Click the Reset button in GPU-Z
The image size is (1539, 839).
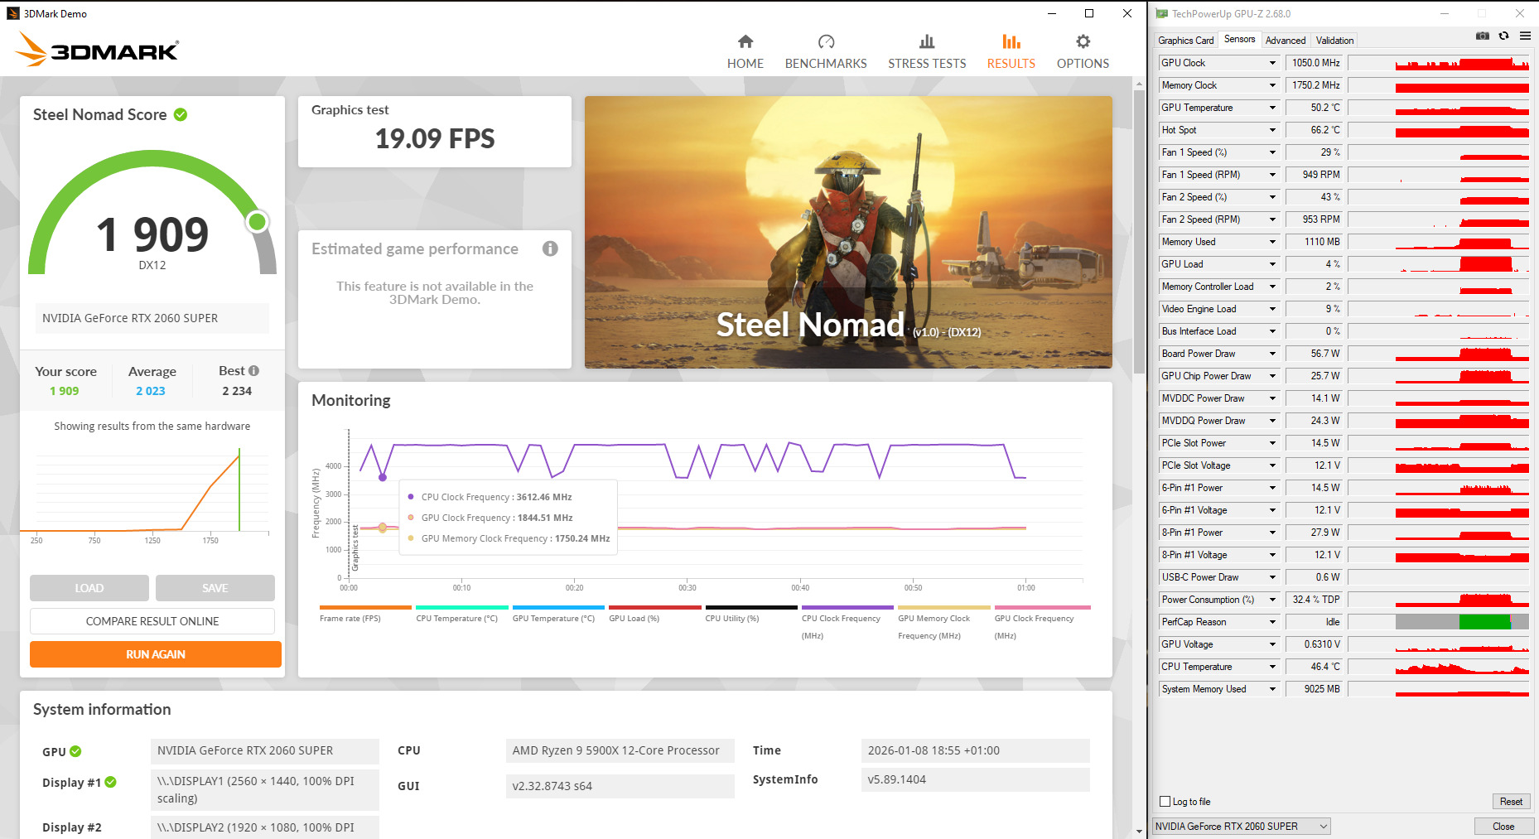(1511, 802)
